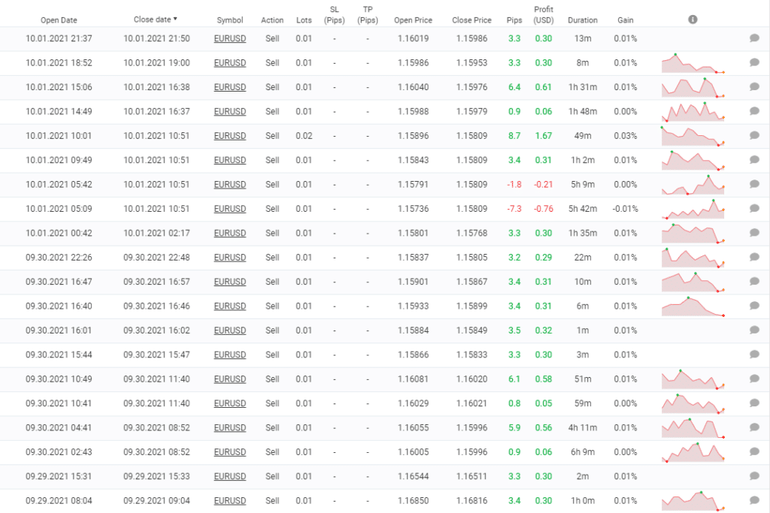The image size is (770, 513).
Task: View sparkline chart for 10.01.2021 18:52 trade
Action: [693, 63]
